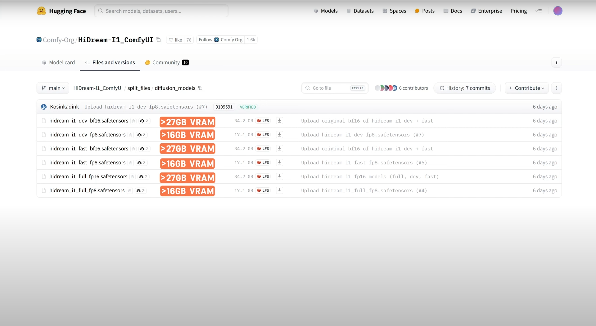Open Spaces in the top navigation
Screen dimensions: 596x326
pyautogui.click(x=394, y=11)
